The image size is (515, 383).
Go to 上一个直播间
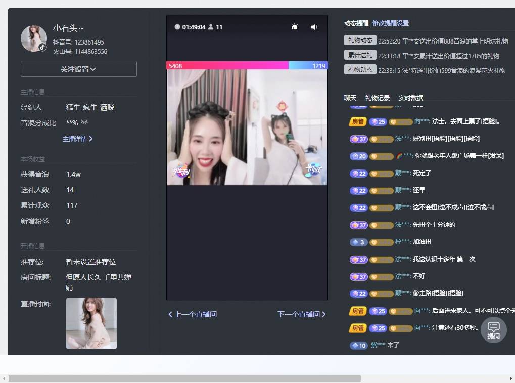click(x=193, y=314)
